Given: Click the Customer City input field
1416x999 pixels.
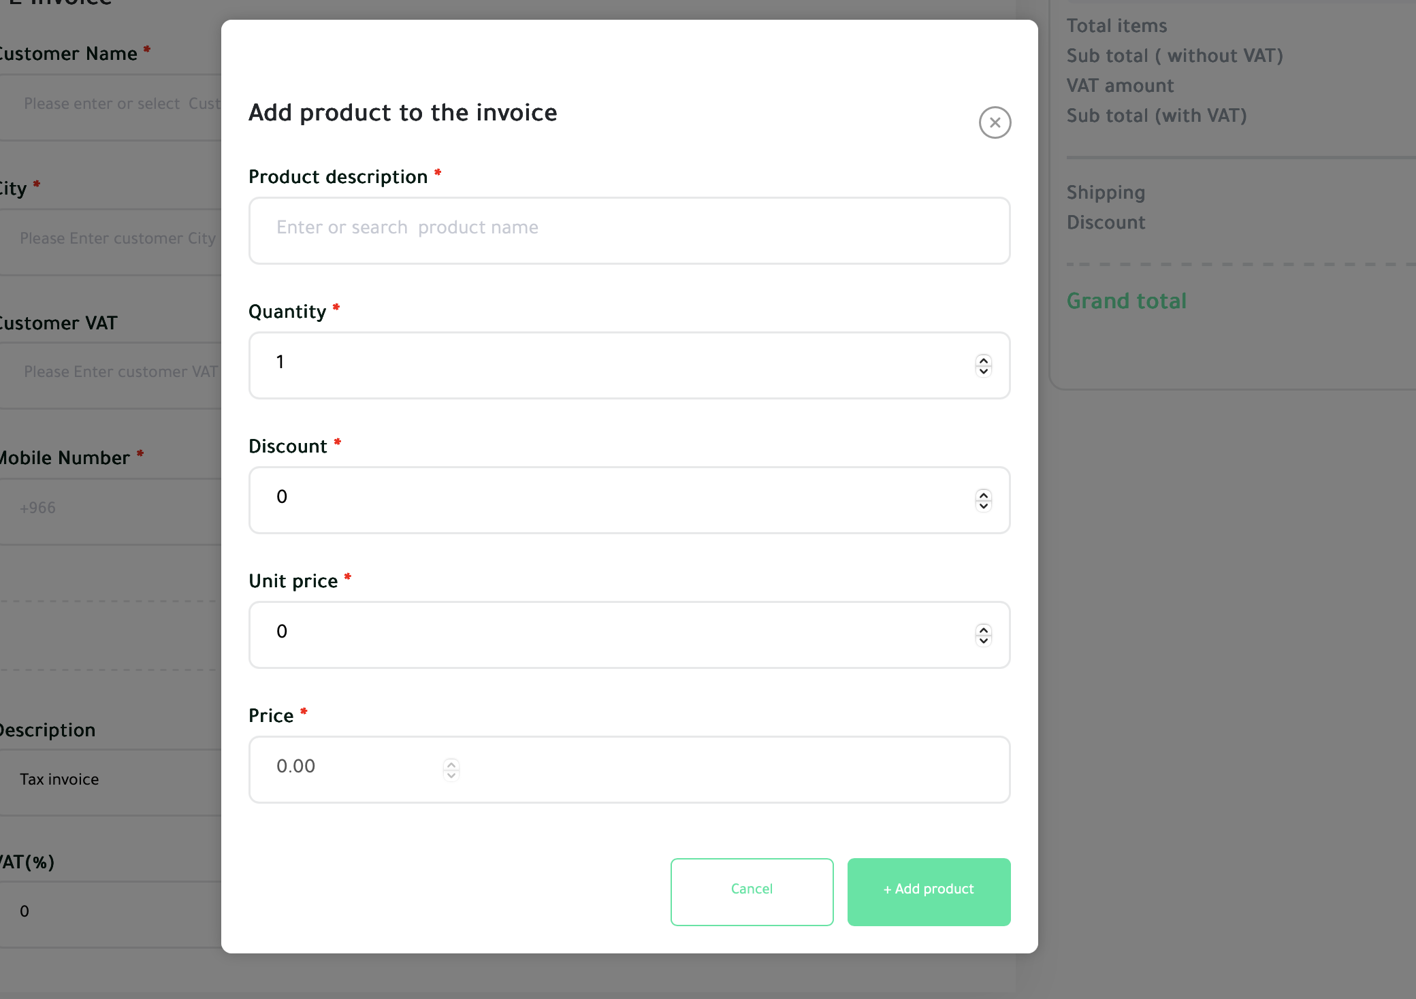Looking at the screenshot, I should tap(109, 242).
